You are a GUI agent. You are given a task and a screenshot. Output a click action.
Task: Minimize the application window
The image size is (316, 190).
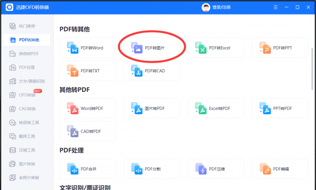(x=286, y=7)
